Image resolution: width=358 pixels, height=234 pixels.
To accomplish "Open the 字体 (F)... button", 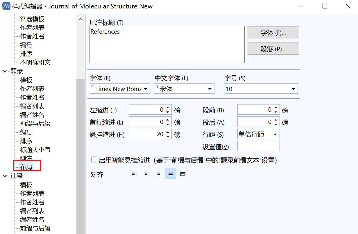I will click(x=273, y=32).
